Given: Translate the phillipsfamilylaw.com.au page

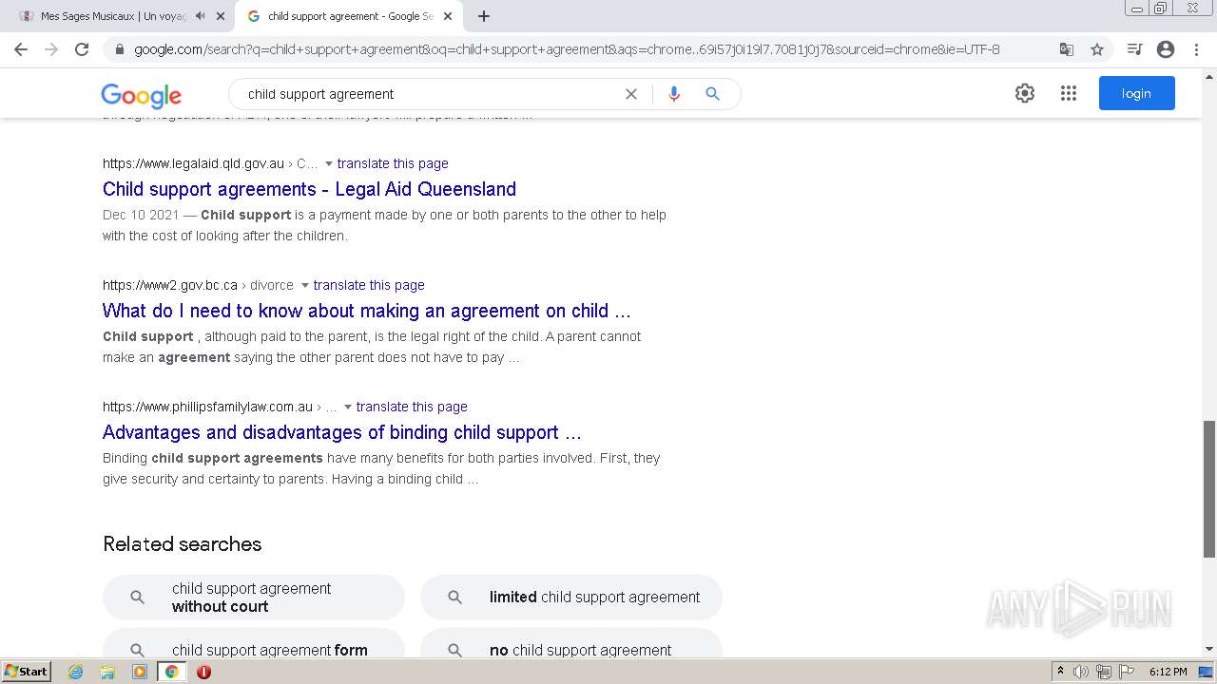Looking at the screenshot, I should [412, 407].
